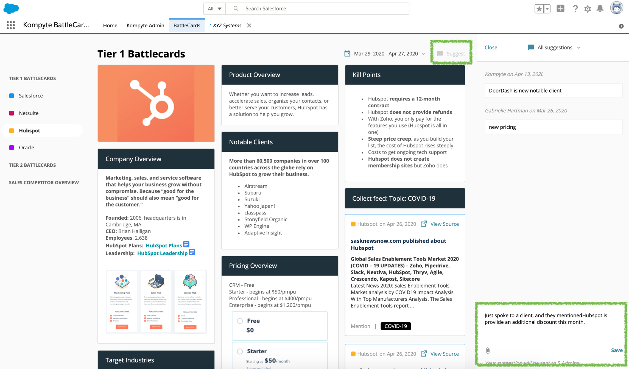The width and height of the screenshot is (629, 369).
Task: Click the sasknewsnow.com published about Hubspot headline
Action: click(x=398, y=244)
